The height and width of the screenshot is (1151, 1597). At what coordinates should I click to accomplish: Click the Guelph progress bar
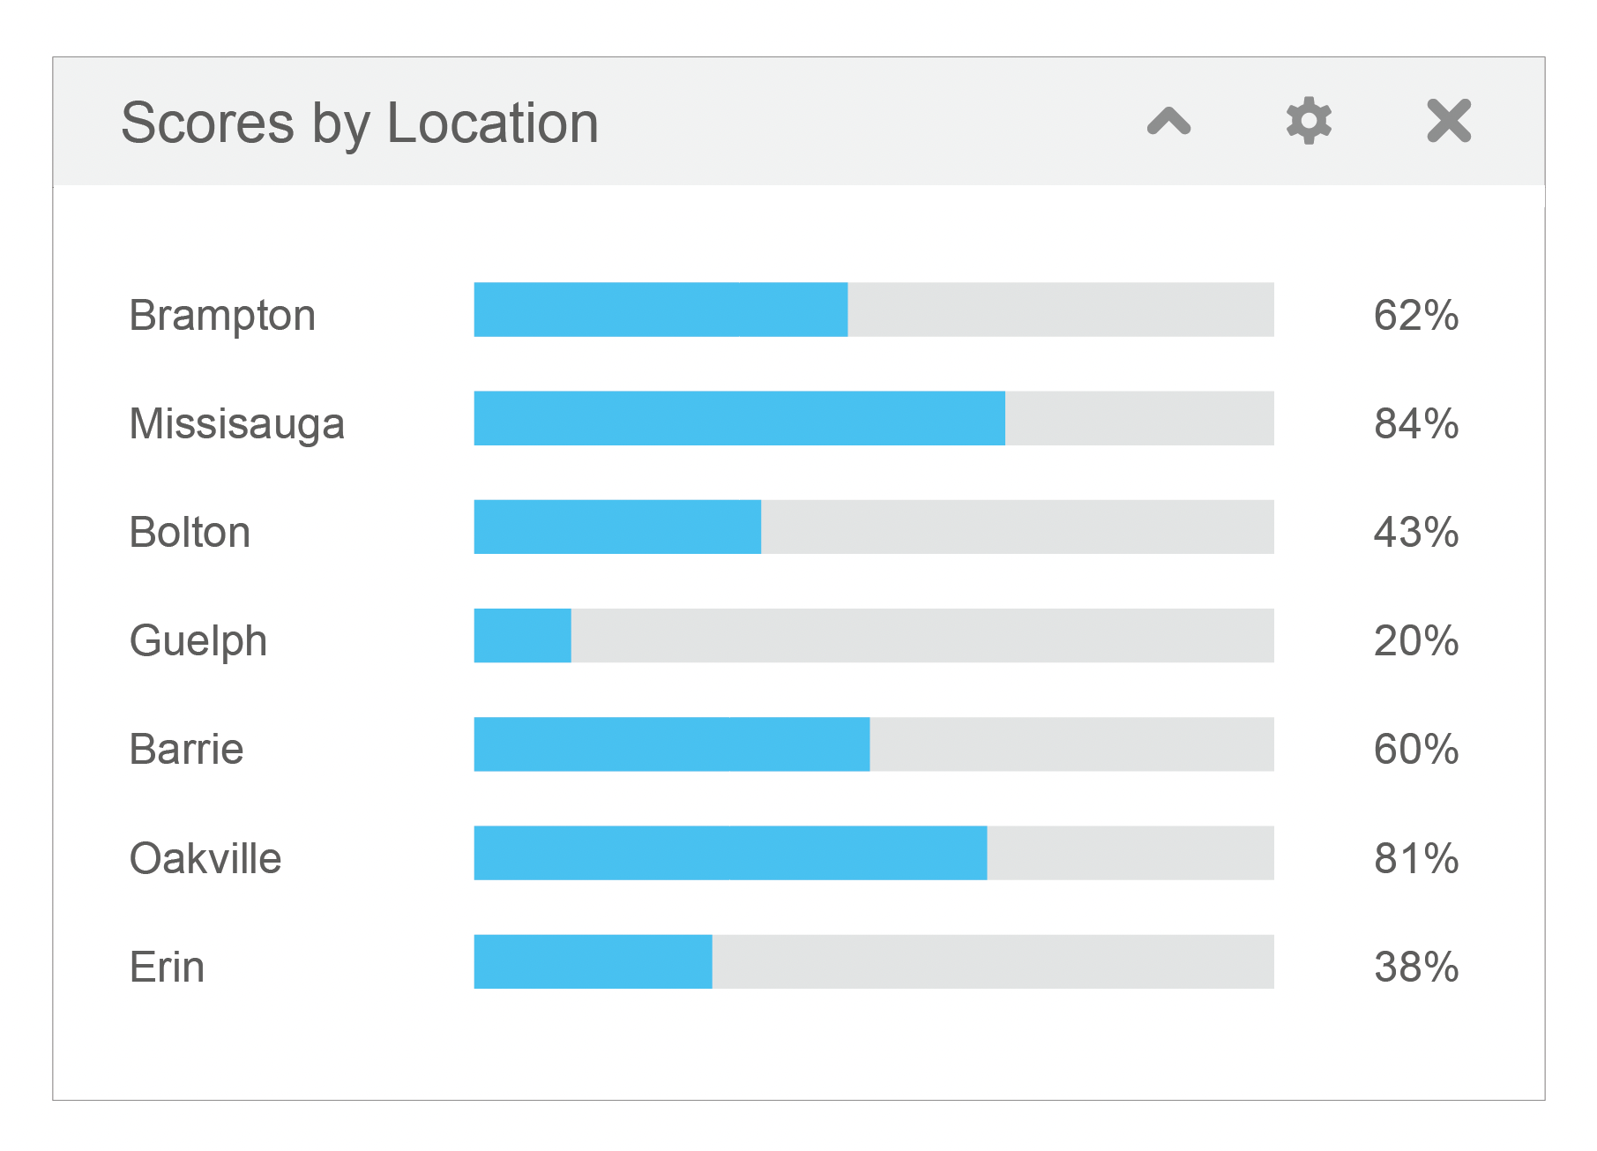(x=873, y=635)
